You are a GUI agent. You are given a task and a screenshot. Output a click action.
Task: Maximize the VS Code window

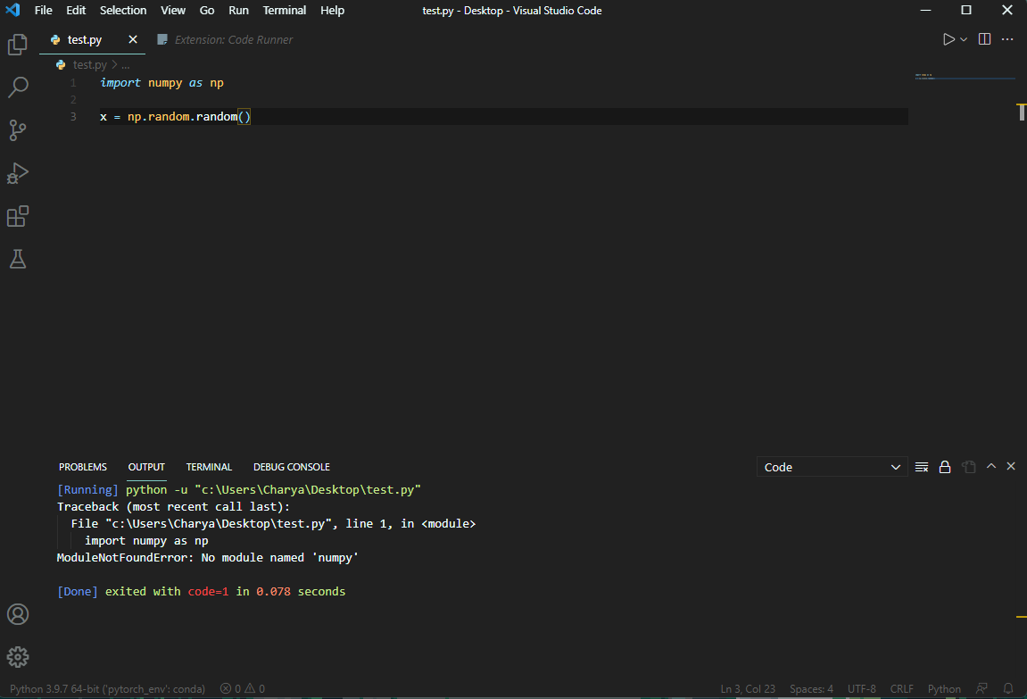pyautogui.click(x=966, y=10)
